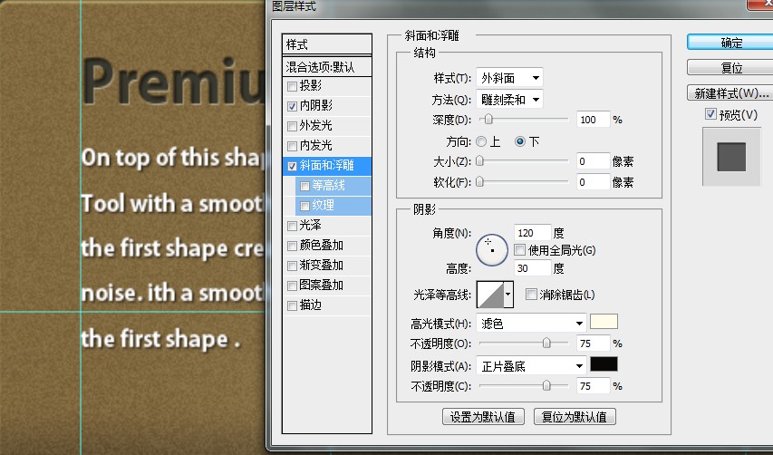Select the 下 down direction radio button
The height and width of the screenshot is (455, 773).
click(519, 141)
